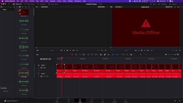Image resolution: width=183 pixels, height=103 pixels.
Task: Open project settings gear icon
Action: [180, 101]
